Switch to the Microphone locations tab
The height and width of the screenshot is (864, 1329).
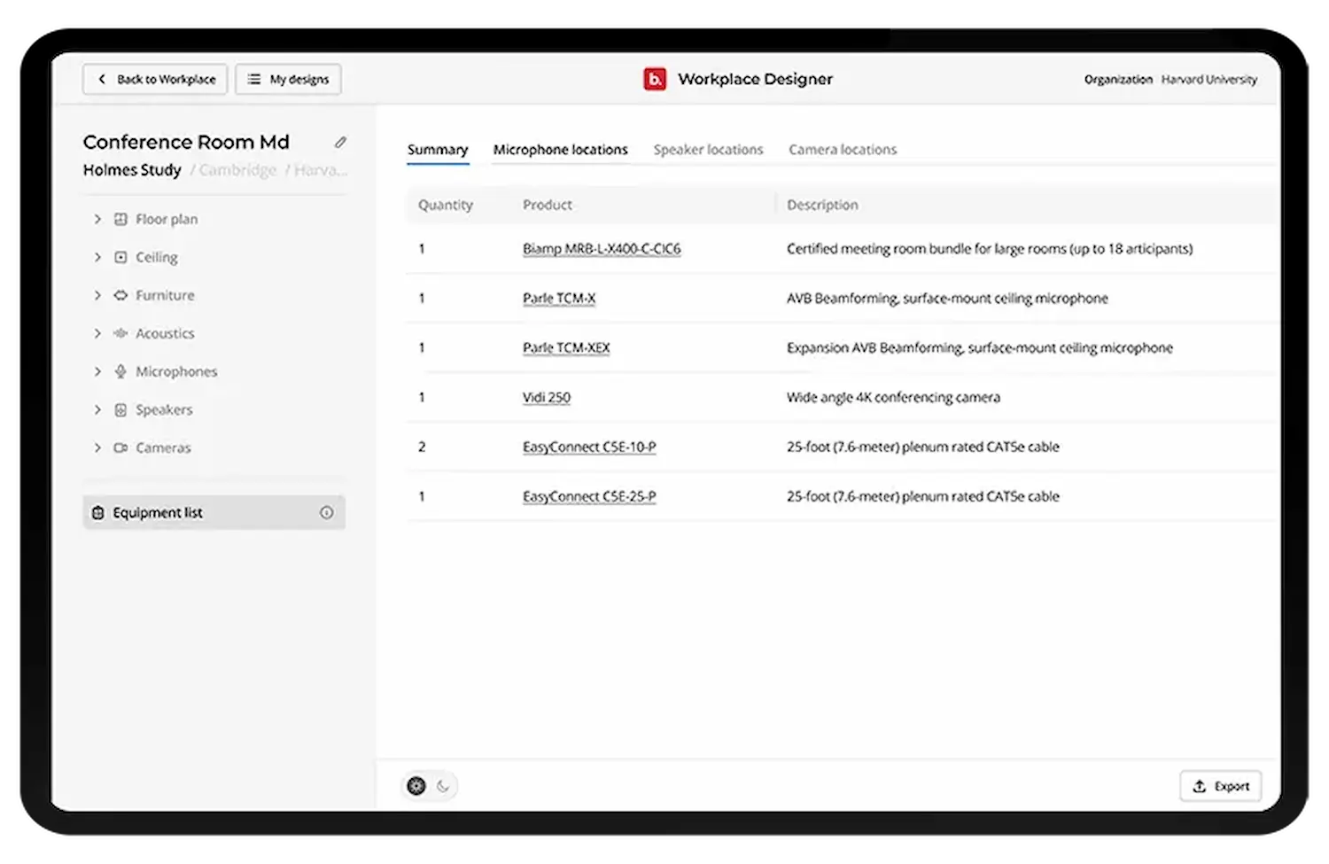[x=560, y=150]
